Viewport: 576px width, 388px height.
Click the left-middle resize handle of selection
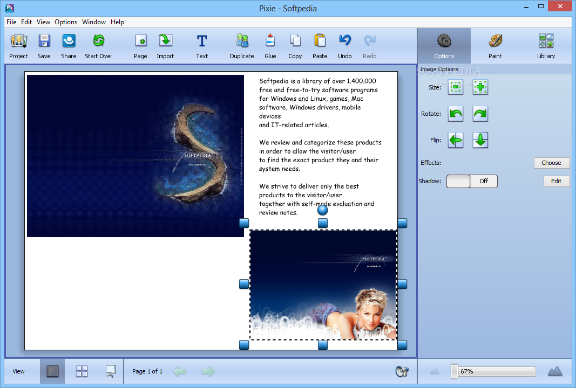point(244,284)
